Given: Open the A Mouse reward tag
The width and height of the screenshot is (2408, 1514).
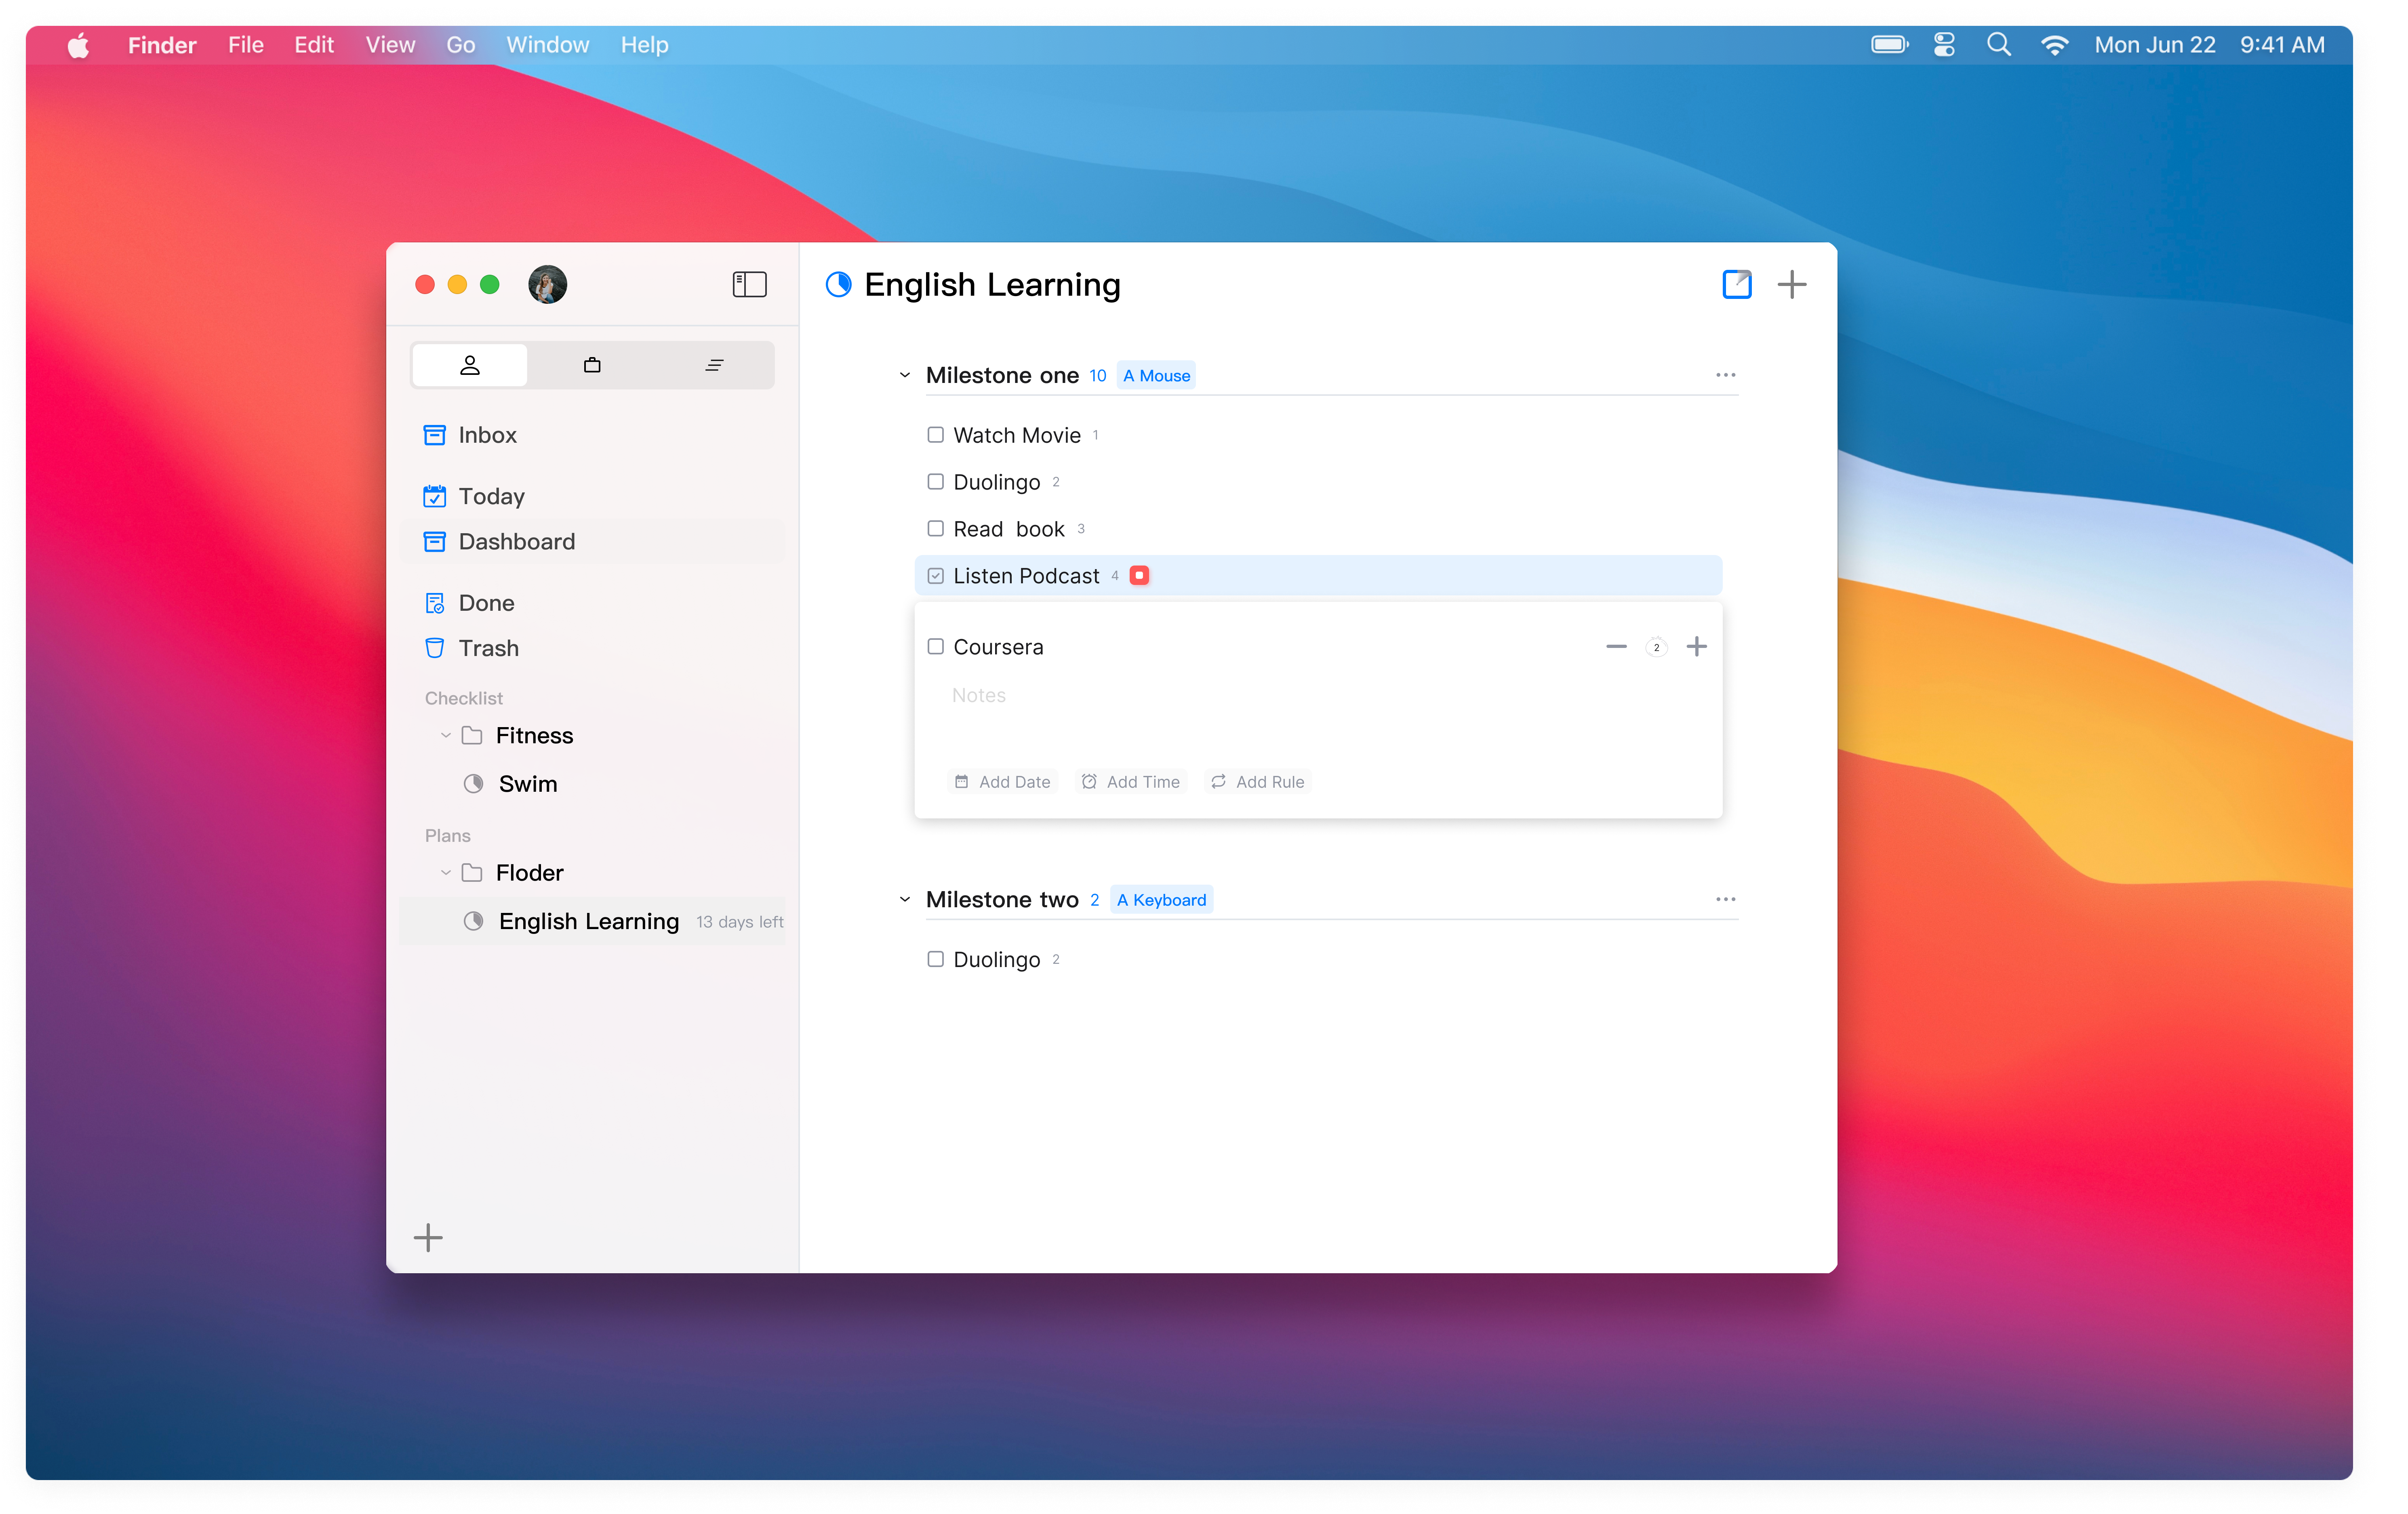Looking at the screenshot, I should (1156, 376).
